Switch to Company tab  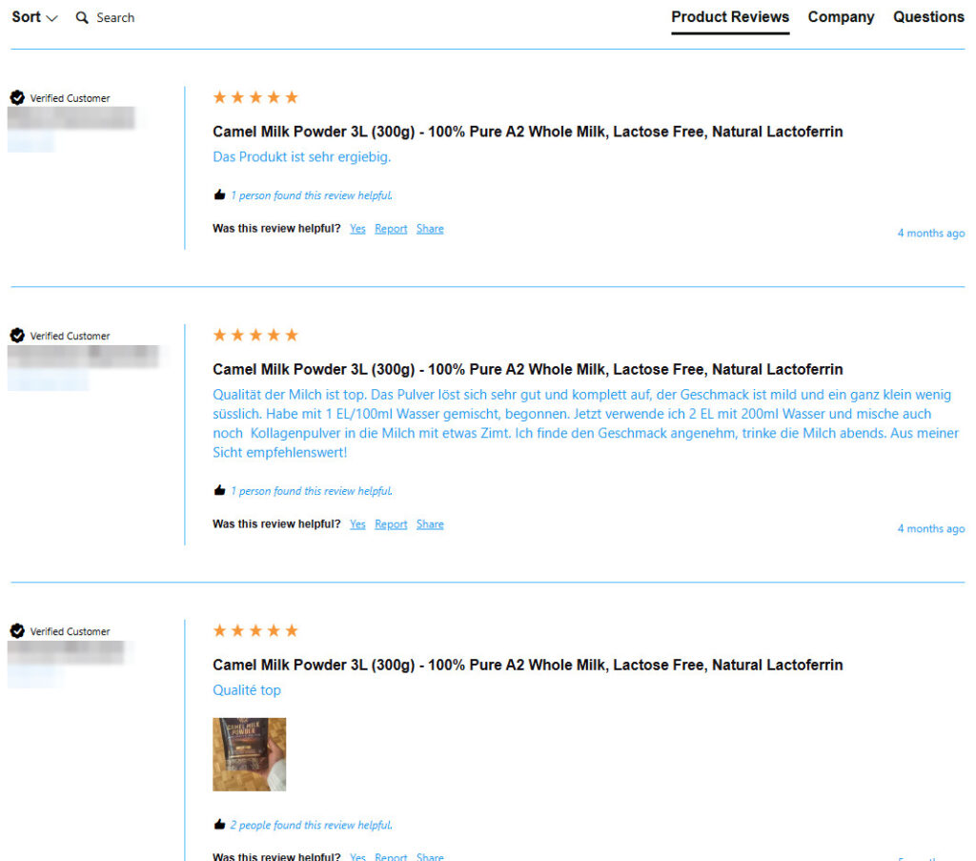pyautogui.click(x=841, y=17)
